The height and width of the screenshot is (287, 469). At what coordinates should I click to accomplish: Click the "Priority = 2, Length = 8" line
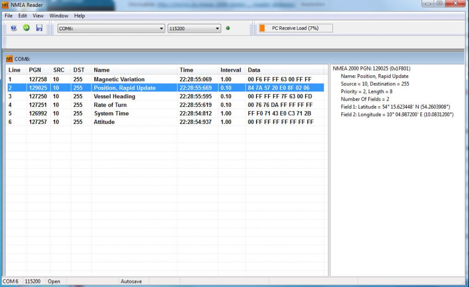[366, 91]
